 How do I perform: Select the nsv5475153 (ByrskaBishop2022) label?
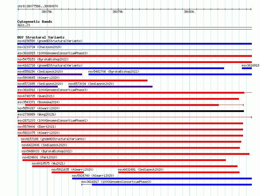(x=43, y=59)
